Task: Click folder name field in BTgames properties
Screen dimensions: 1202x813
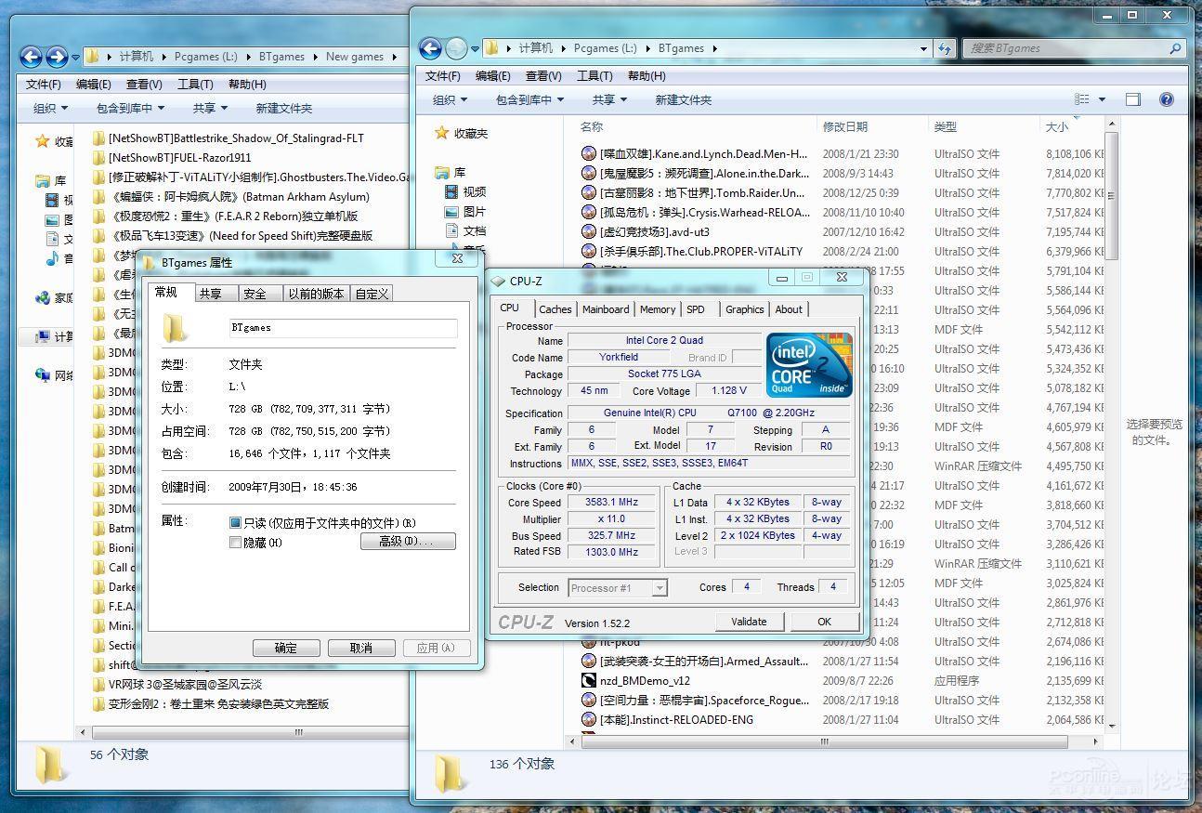Action: (x=343, y=328)
